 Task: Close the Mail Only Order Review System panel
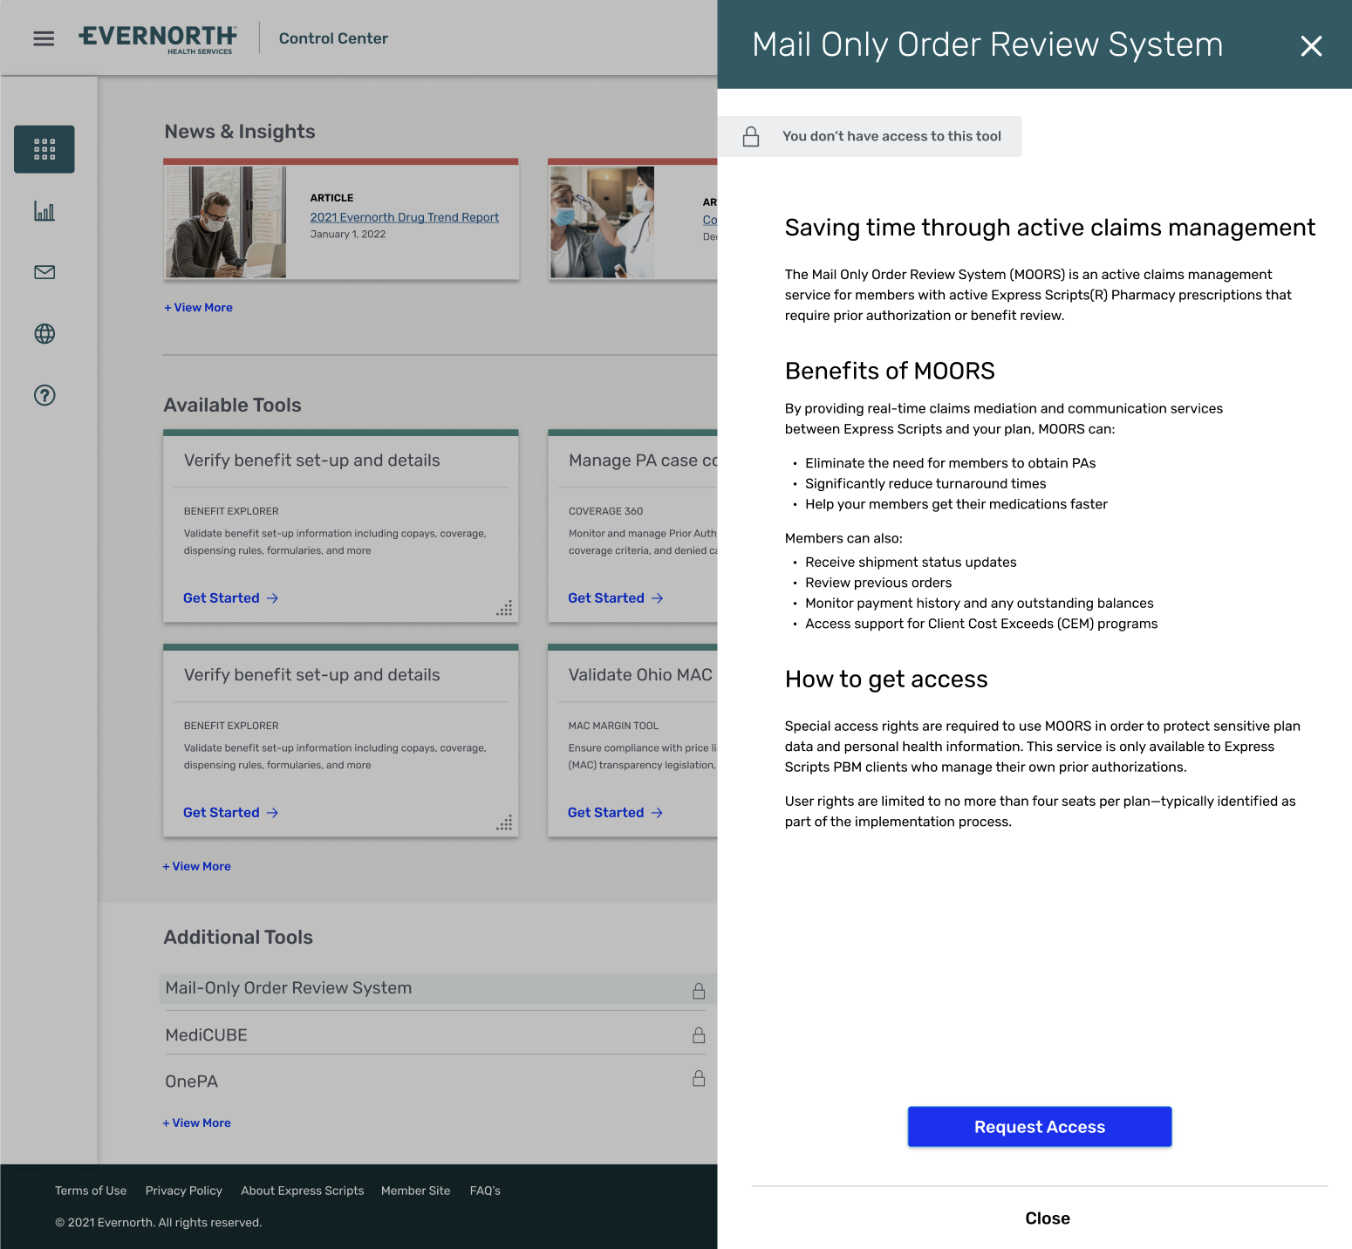click(x=1311, y=45)
